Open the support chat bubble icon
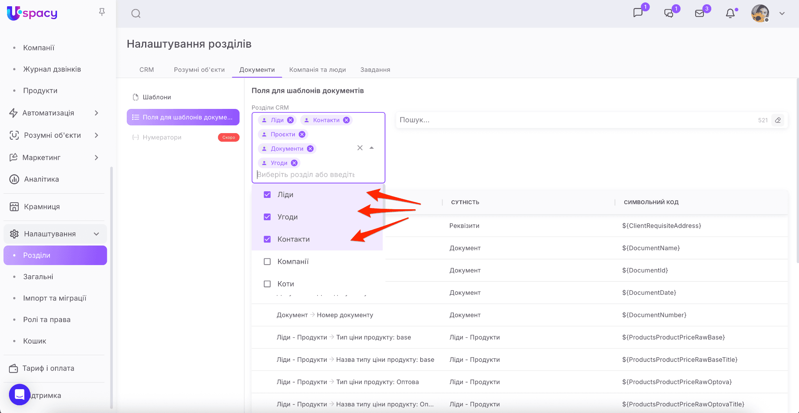The height and width of the screenshot is (413, 799). pyautogui.click(x=20, y=395)
